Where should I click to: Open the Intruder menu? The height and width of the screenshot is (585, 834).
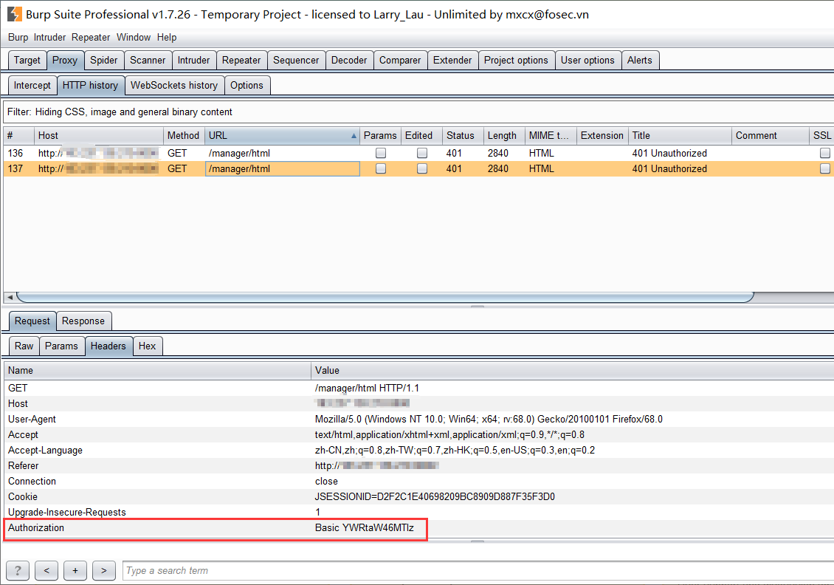click(x=49, y=37)
